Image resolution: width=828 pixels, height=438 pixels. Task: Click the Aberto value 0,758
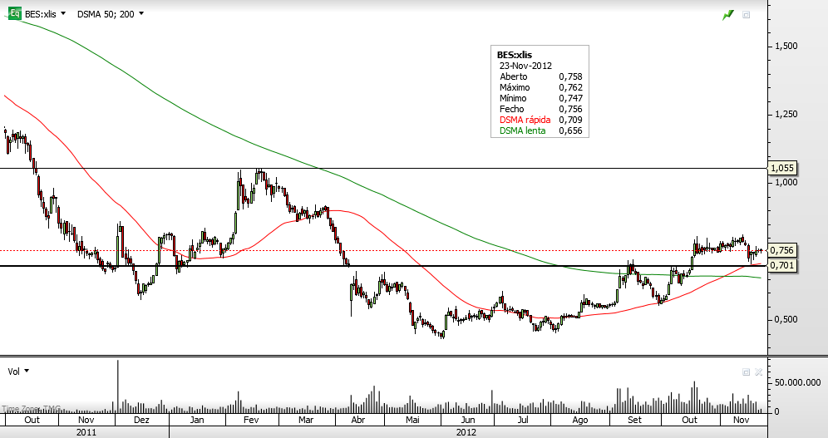(570, 76)
